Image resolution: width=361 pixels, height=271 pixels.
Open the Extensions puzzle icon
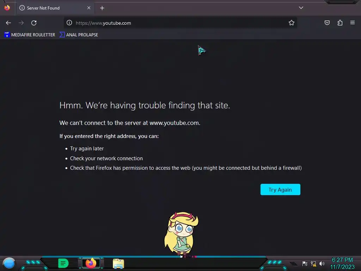coord(340,23)
